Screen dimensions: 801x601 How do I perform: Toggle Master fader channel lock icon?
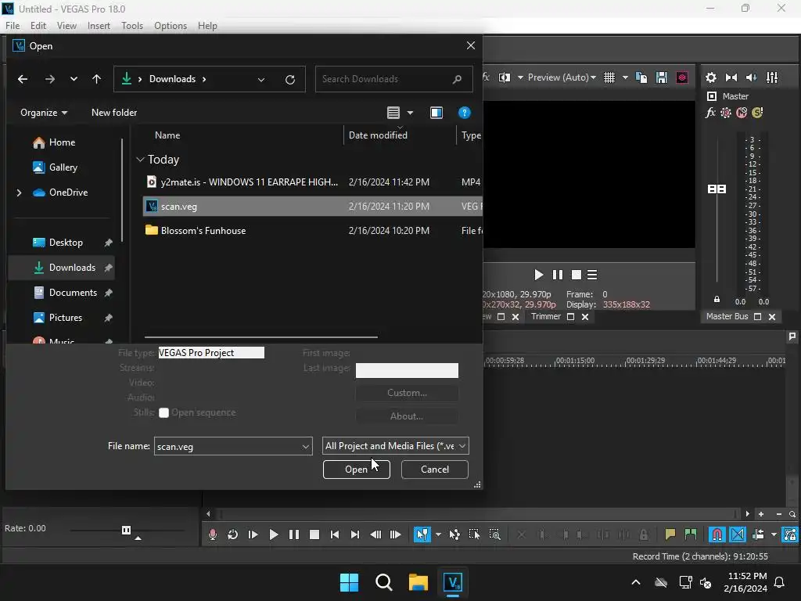[x=717, y=300]
